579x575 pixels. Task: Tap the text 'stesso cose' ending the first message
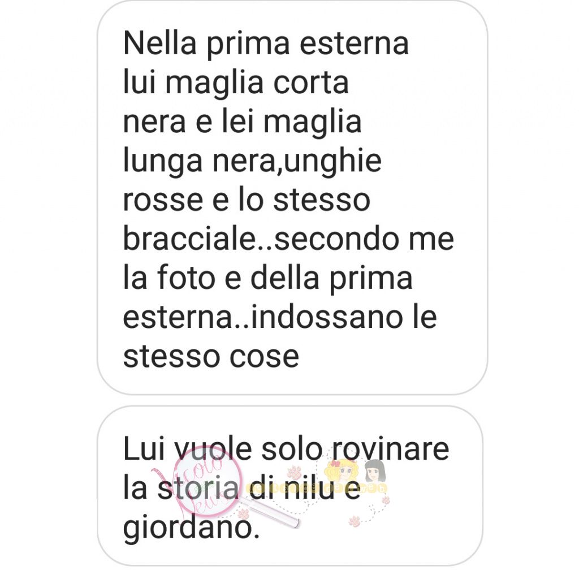[x=211, y=356]
